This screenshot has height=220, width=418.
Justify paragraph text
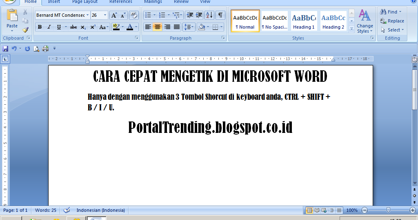click(x=176, y=27)
